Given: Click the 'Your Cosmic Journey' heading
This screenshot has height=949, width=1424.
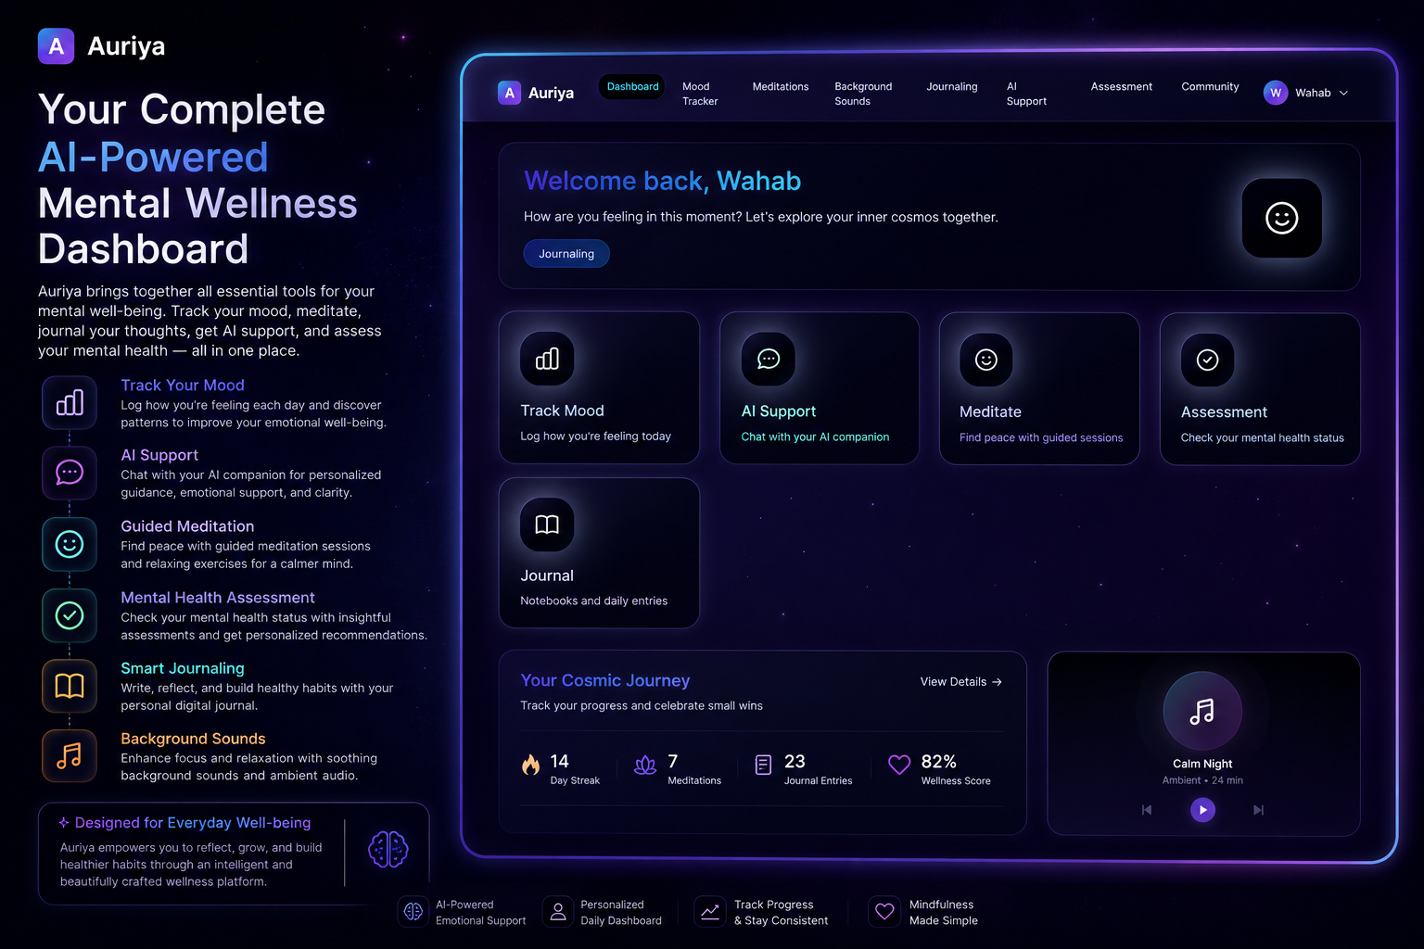Looking at the screenshot, I should tap(605, 680).
